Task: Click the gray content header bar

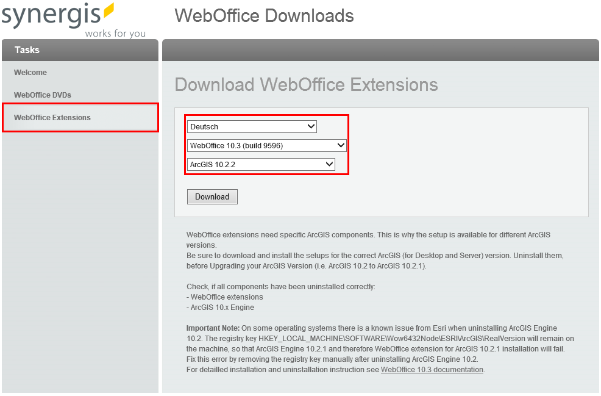Action: tap(380, 50)
